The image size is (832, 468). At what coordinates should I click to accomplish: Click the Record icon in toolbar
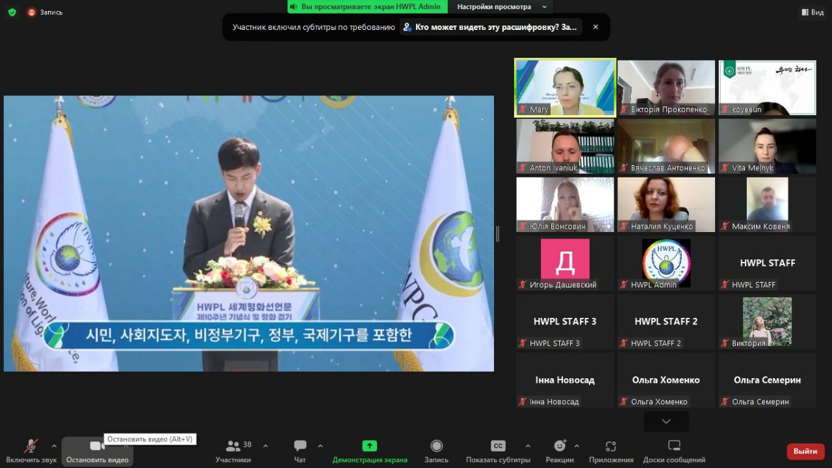[x=436, y=446]
